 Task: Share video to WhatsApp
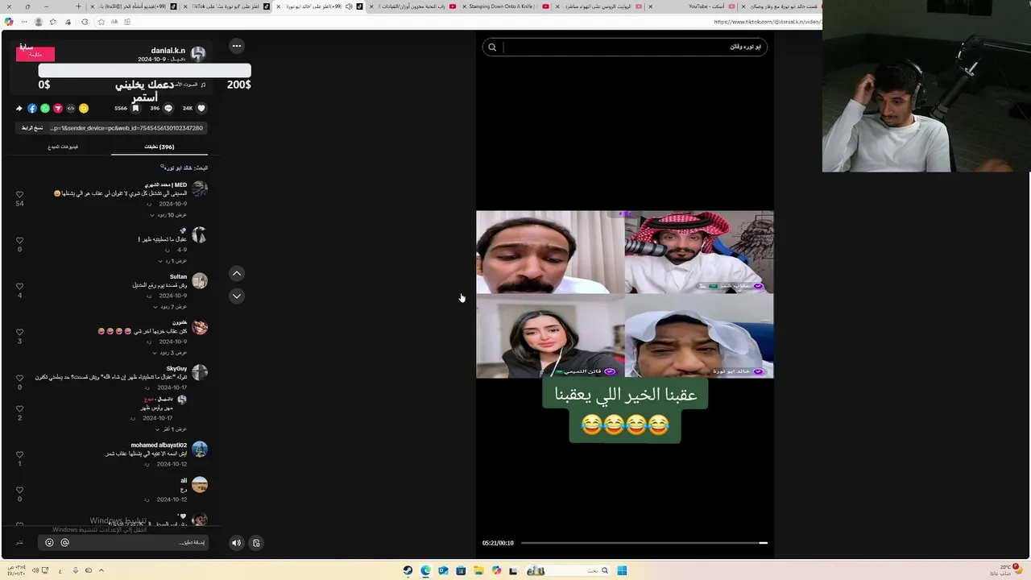[x=45, y=108]
